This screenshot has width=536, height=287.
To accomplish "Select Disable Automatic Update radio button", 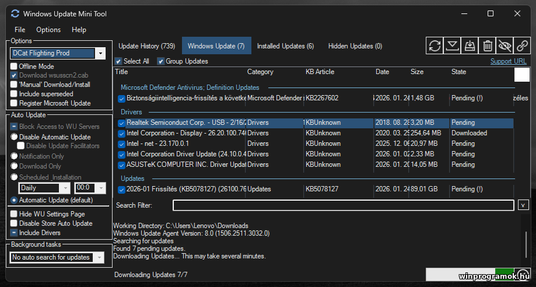I will click(14, 137).
